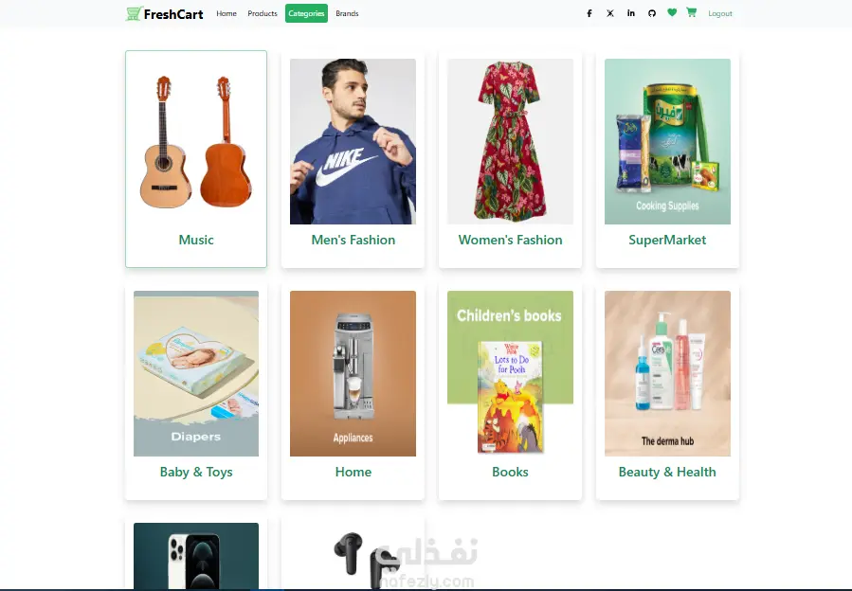Select the Home appliances category card
852x591 pixels.
coord(353,391)
